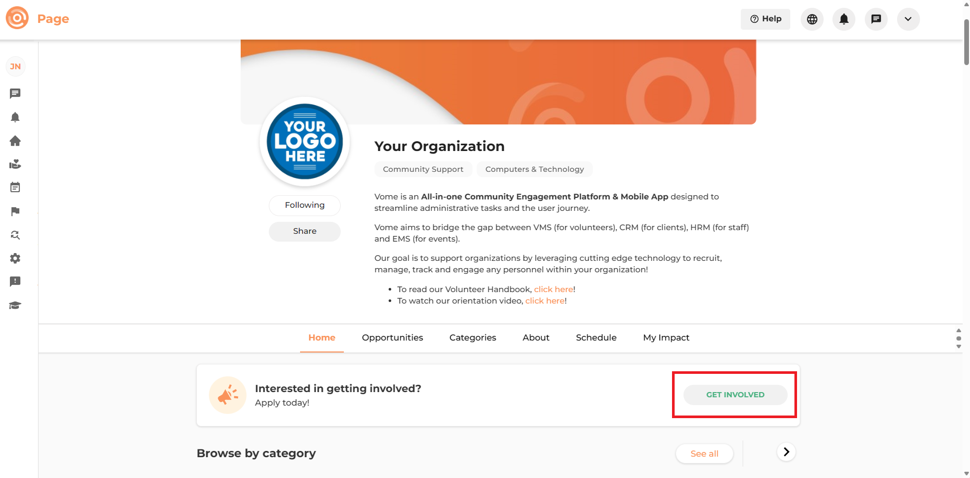
Task: Open the calendar icon in sidebar
Action: tap(15, 187)
